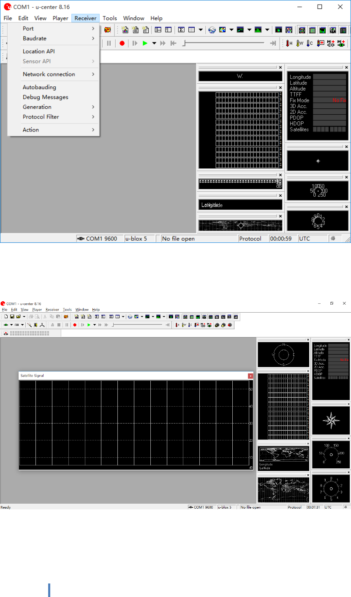Open play-speed dropdown arrow beside the Receiver dropdown

(154, 43)
